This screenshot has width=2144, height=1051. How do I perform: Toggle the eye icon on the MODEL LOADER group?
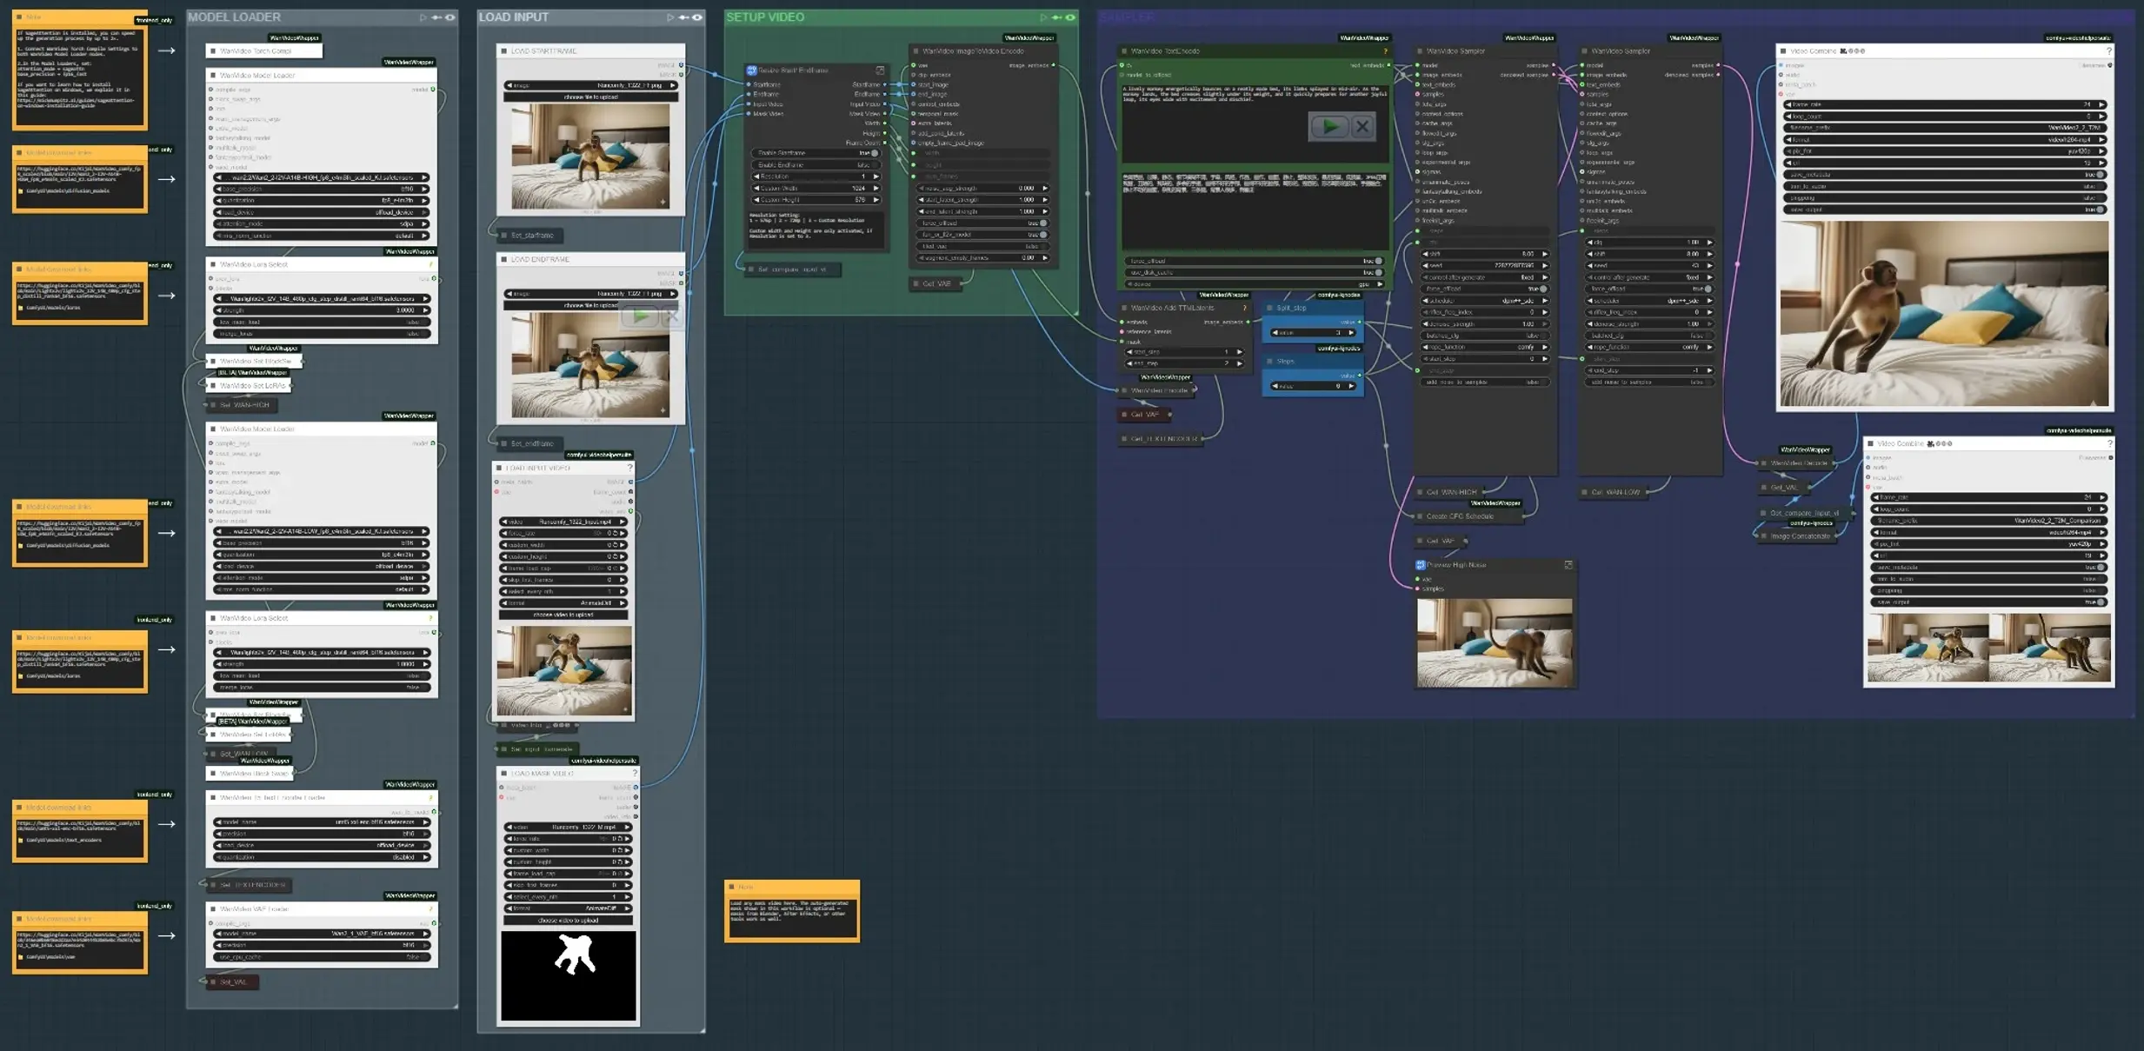click(449, 17)
